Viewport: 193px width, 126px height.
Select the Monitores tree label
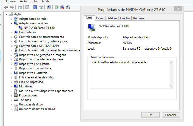pyautogui.click(x=26, y=86)
